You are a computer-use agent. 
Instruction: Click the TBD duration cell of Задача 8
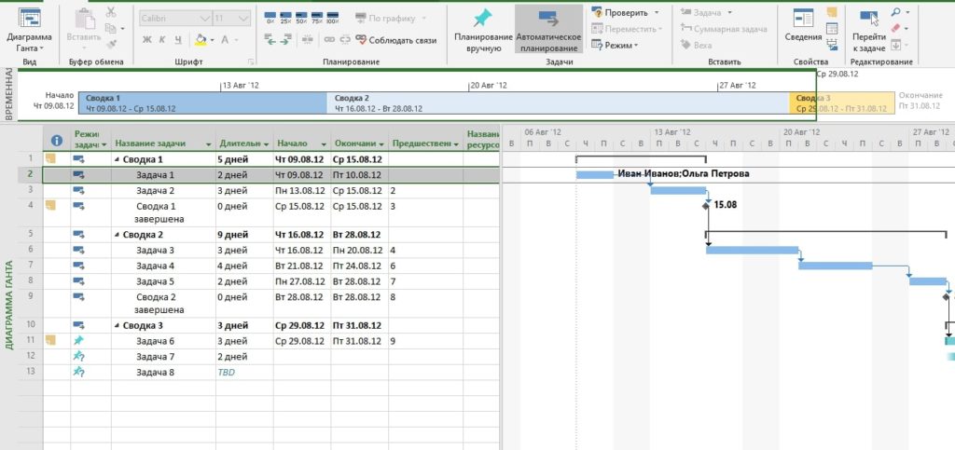(x=244, y=372)
